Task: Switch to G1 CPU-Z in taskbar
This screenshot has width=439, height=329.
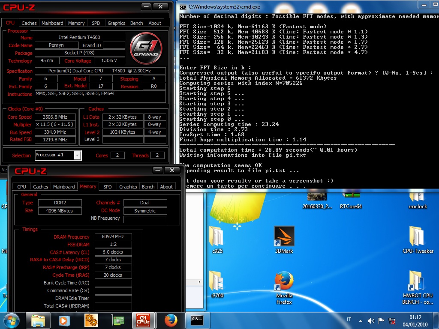Action: (143, 320)
